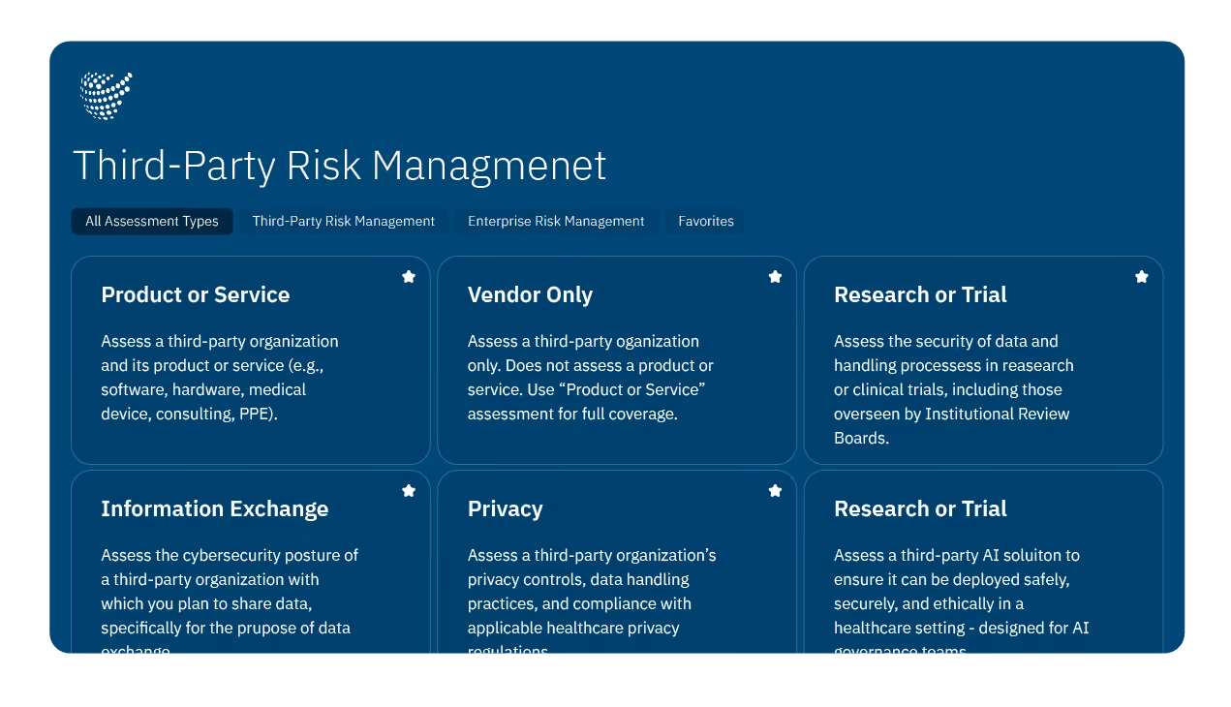Select the Information Exchange card
Viewport: 1231px width, 707px height.
coord(251,562)
